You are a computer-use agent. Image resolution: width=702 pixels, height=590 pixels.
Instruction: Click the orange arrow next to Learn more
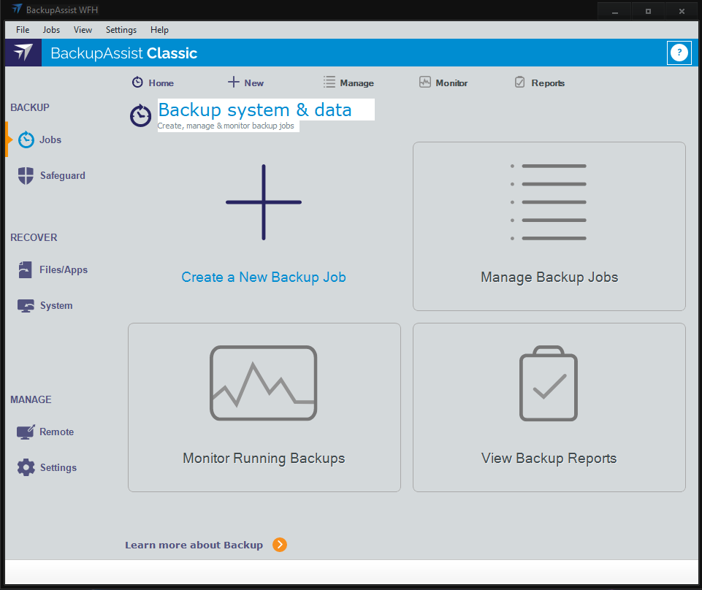[x=280, y=545]
